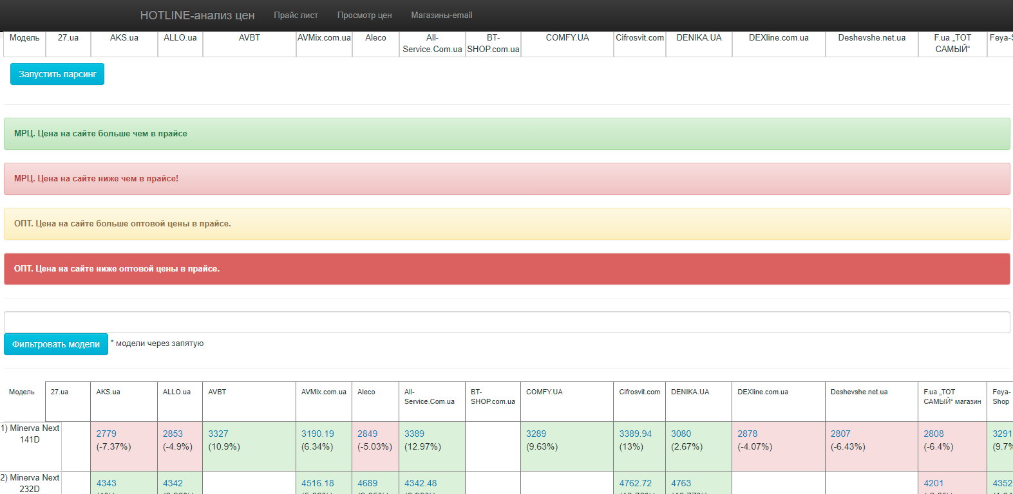The image size is (1013, 494).
Task: Open the AKS.ua price 2779 link
Action: pos(106,434)
